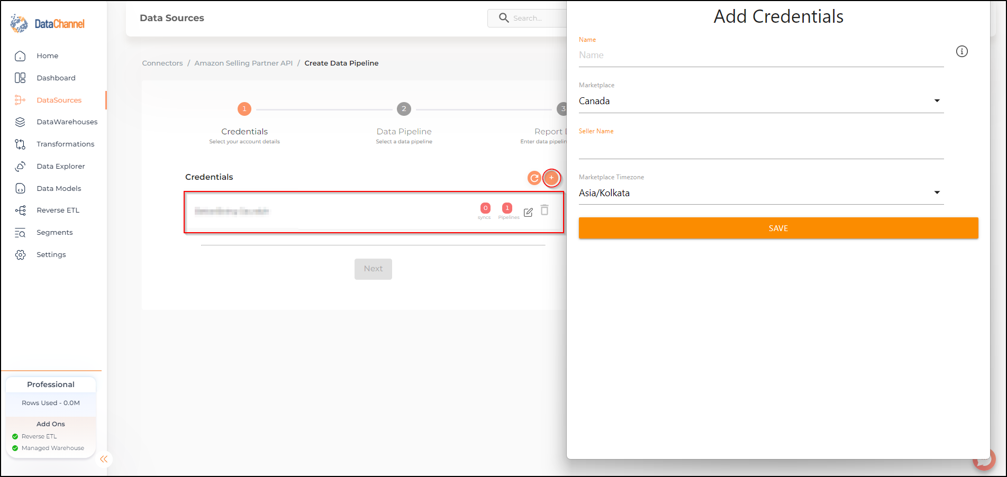Refresh the credentials list
1007x477 pixels.
534,178
